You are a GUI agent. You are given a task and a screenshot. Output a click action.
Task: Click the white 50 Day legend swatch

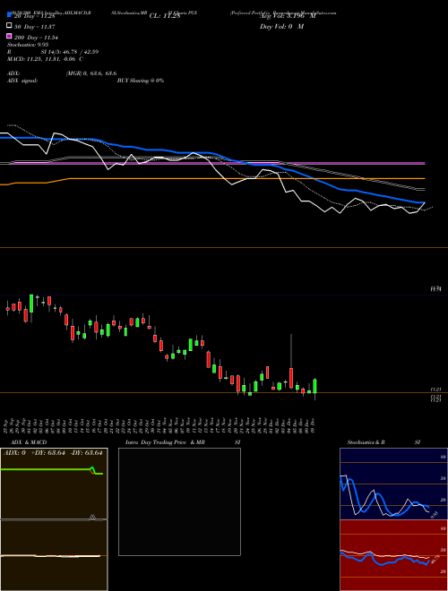9,26
